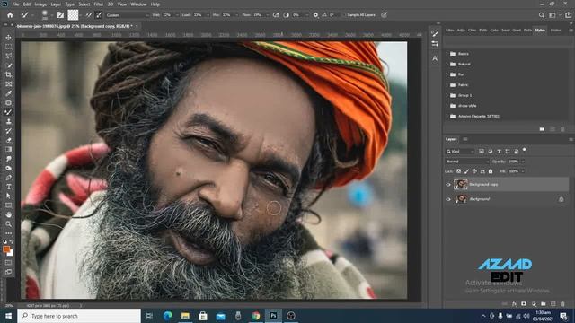Select the Move tool

[x=8, y=38]
